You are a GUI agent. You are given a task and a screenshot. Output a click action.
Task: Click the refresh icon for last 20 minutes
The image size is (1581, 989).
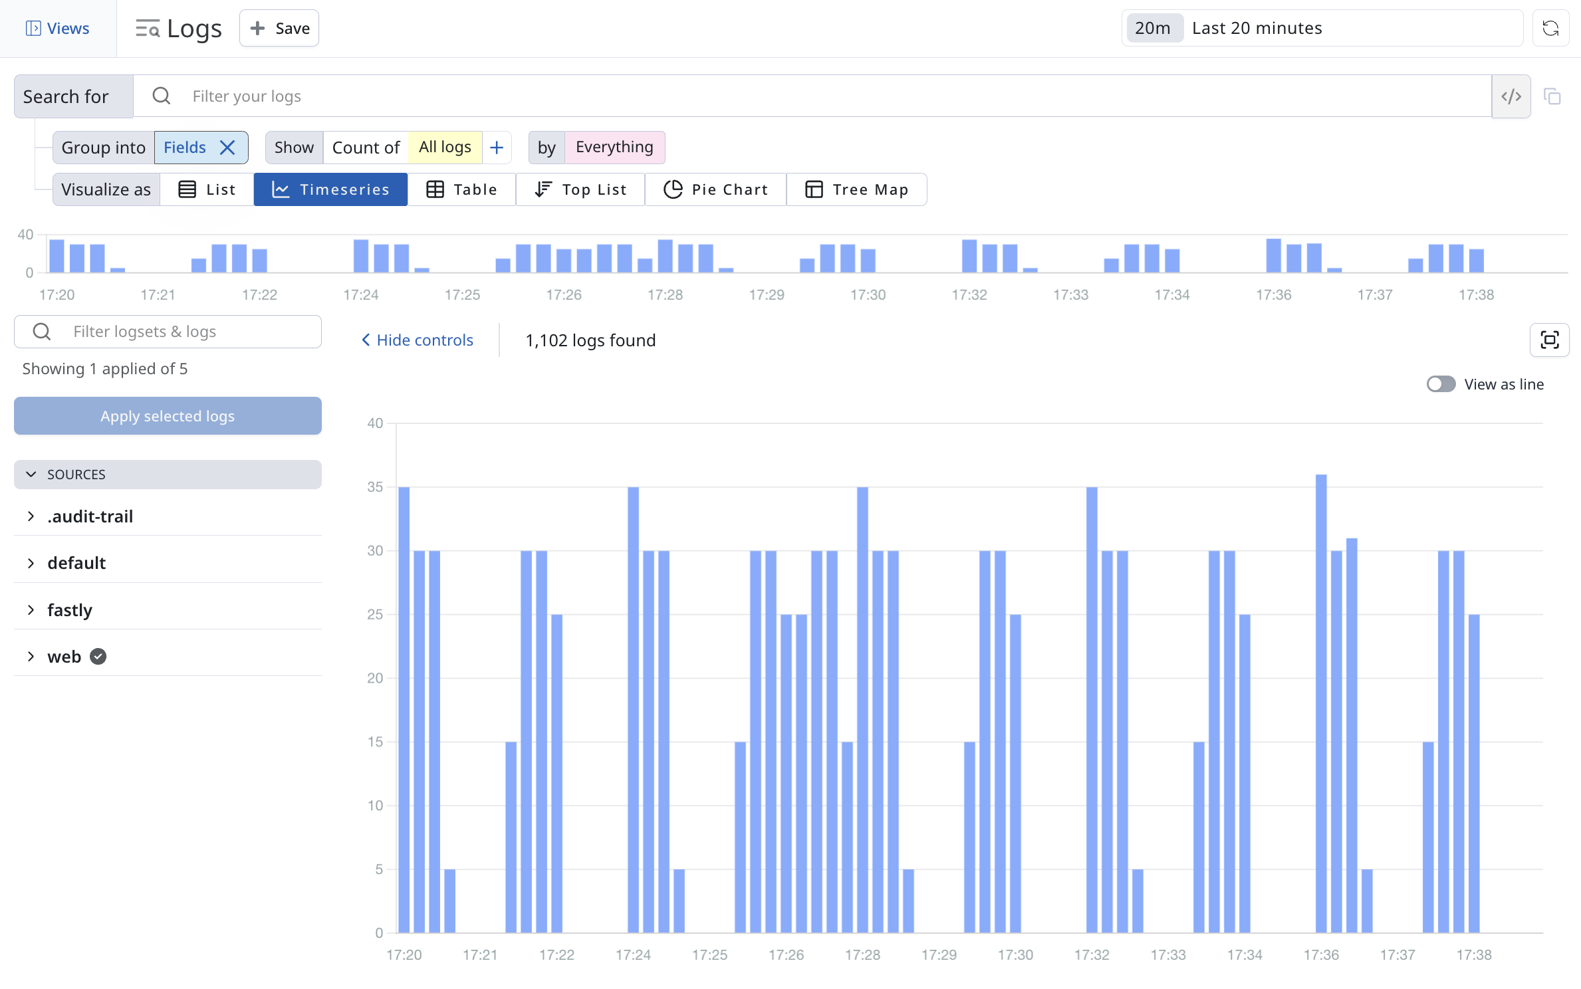[1551, 27]
